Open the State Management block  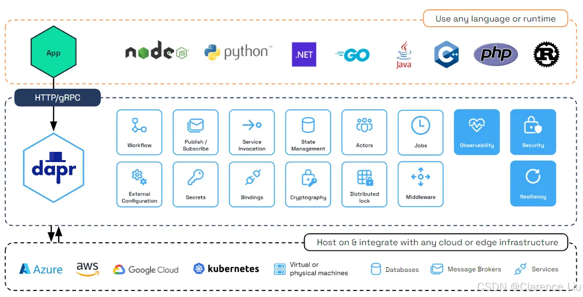[x=308, y=132]
